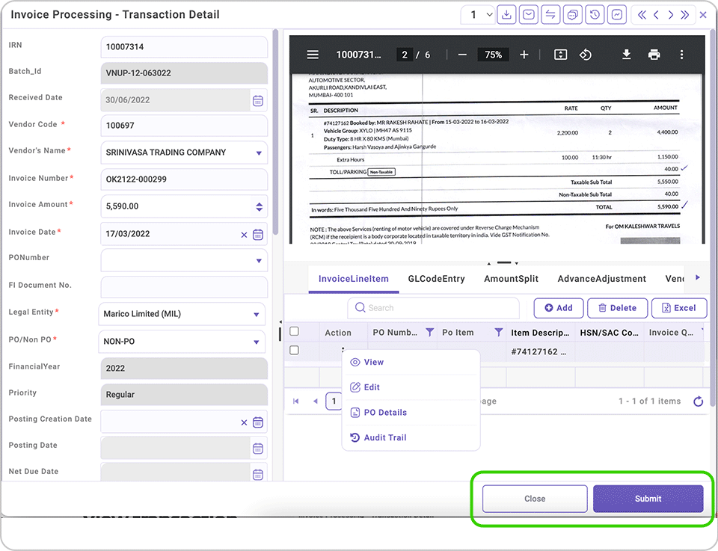The width and height of the screenshot is (718, 551).
Task: Open calendar icon for Posting Date
Action: click(x=258, y=449)
